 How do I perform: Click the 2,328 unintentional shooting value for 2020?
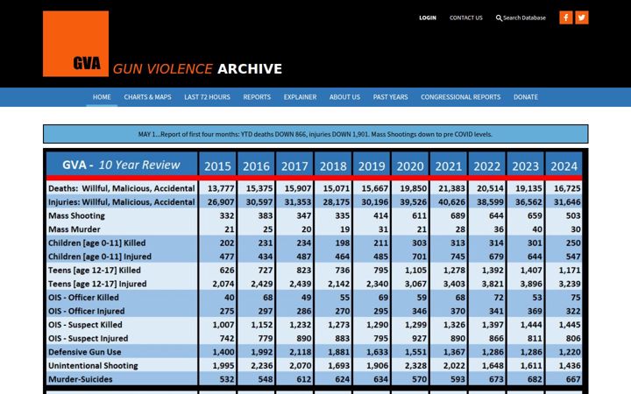coord(415,366)
